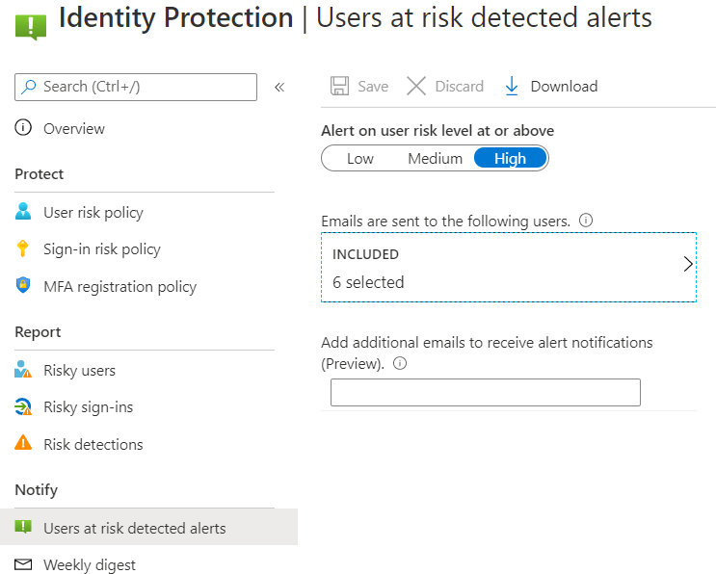Click the search magnifier icon
This screenshot has width=716, height=574.
(29, 87)
